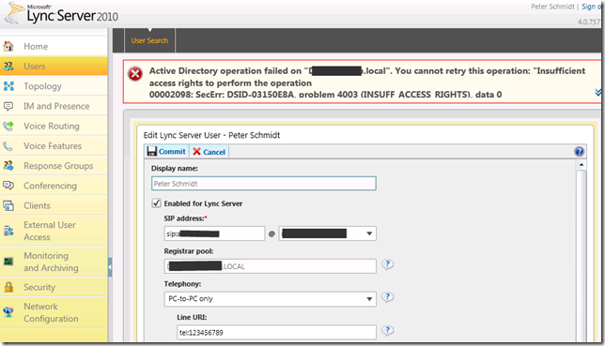Select the User Search tab

[149, 40]
